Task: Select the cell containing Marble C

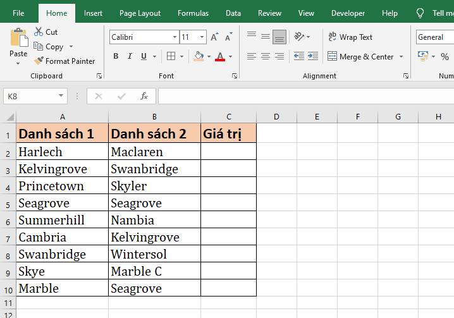Action: coord(155,271)
